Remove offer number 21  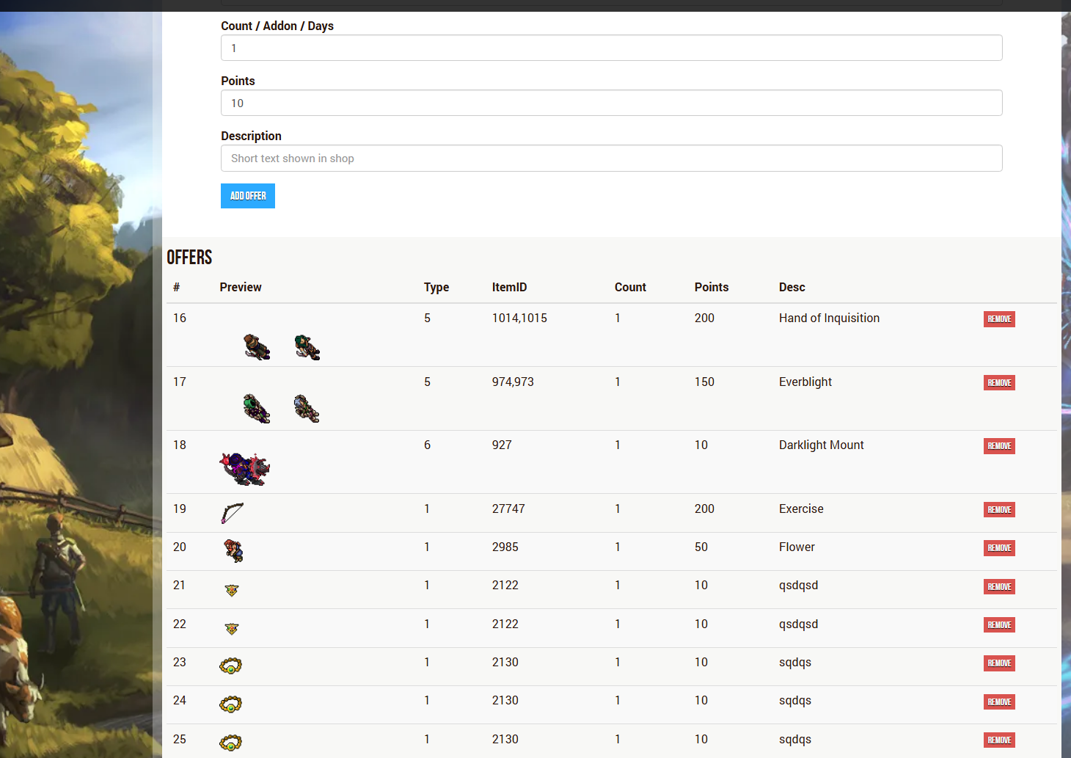point(999,587)
